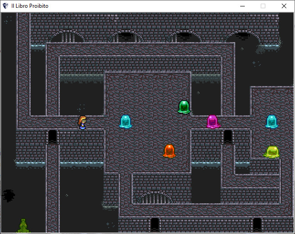Click the barred arch above the top walkway

pyautogui.click(x=67, y=36)
